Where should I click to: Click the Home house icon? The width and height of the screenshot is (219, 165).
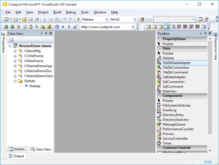click(x=31, y=27)
